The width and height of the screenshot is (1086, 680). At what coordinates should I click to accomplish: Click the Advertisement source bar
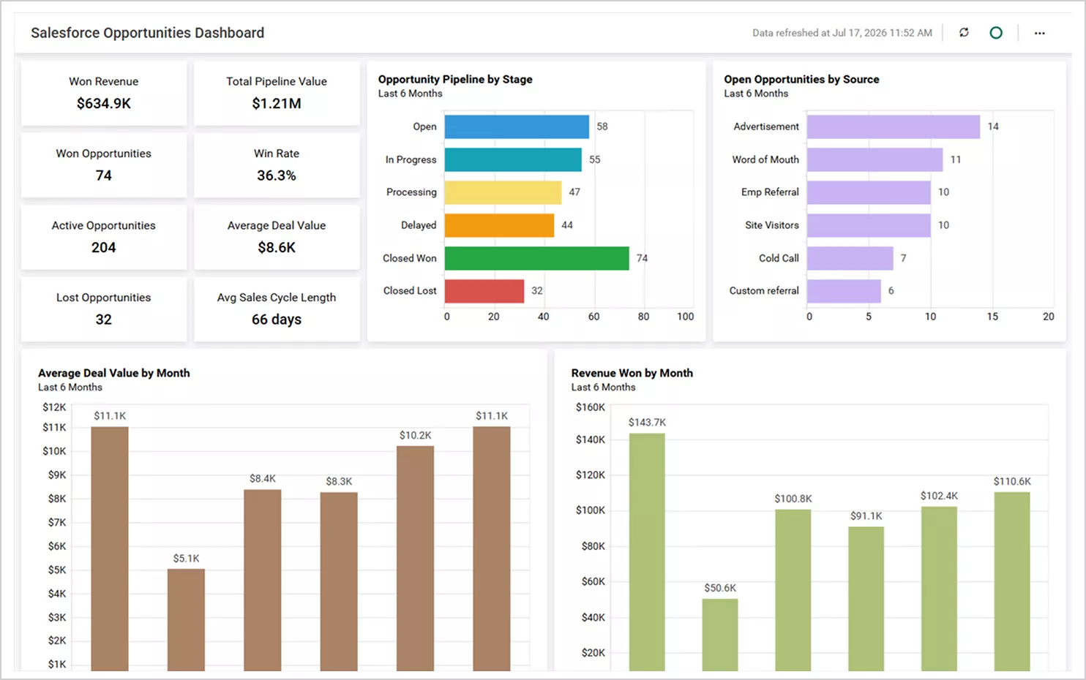(894, 126)
